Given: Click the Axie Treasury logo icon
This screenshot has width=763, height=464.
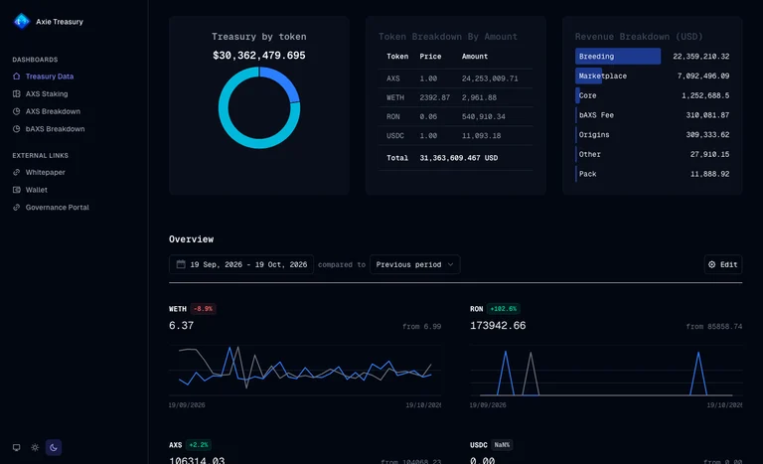Looking at the screenshot, I should (x=22, y=22).
